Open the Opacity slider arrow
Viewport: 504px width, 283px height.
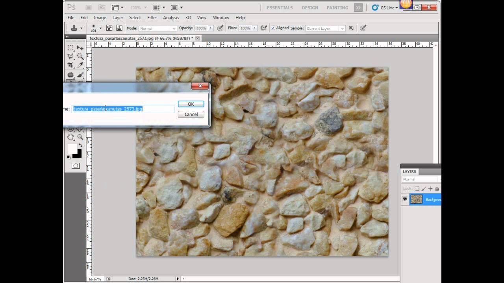[x=211, y=28]
